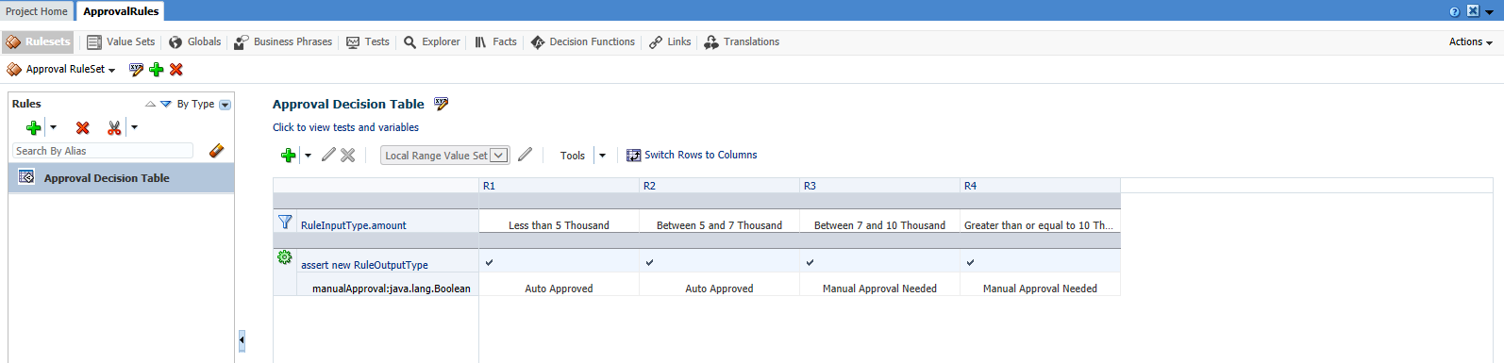
Task: Edit ruleset properties icon beside Approval RuleSet
Action: 137,69
